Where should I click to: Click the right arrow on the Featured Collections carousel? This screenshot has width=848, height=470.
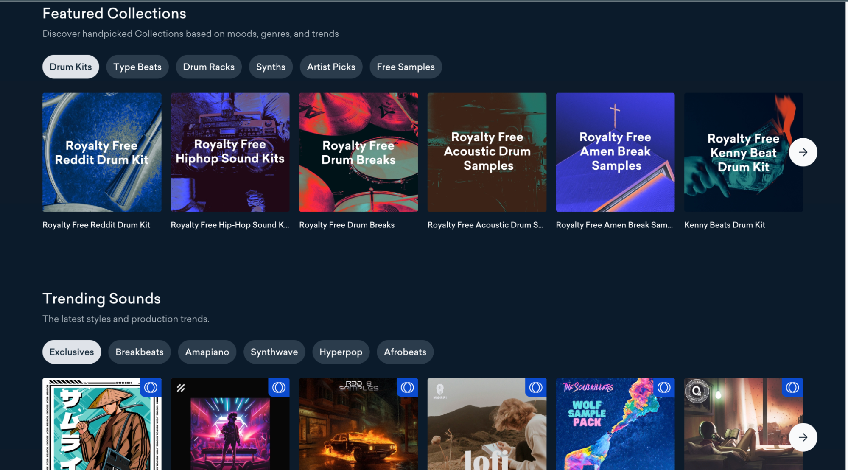803,152
